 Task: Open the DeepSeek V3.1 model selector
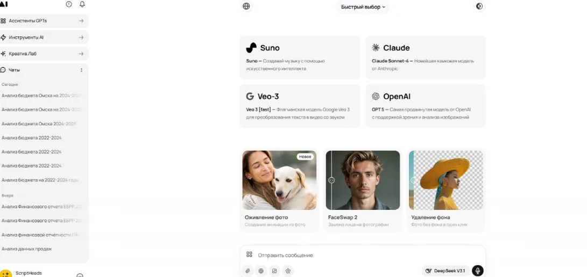tap(445, 271)
